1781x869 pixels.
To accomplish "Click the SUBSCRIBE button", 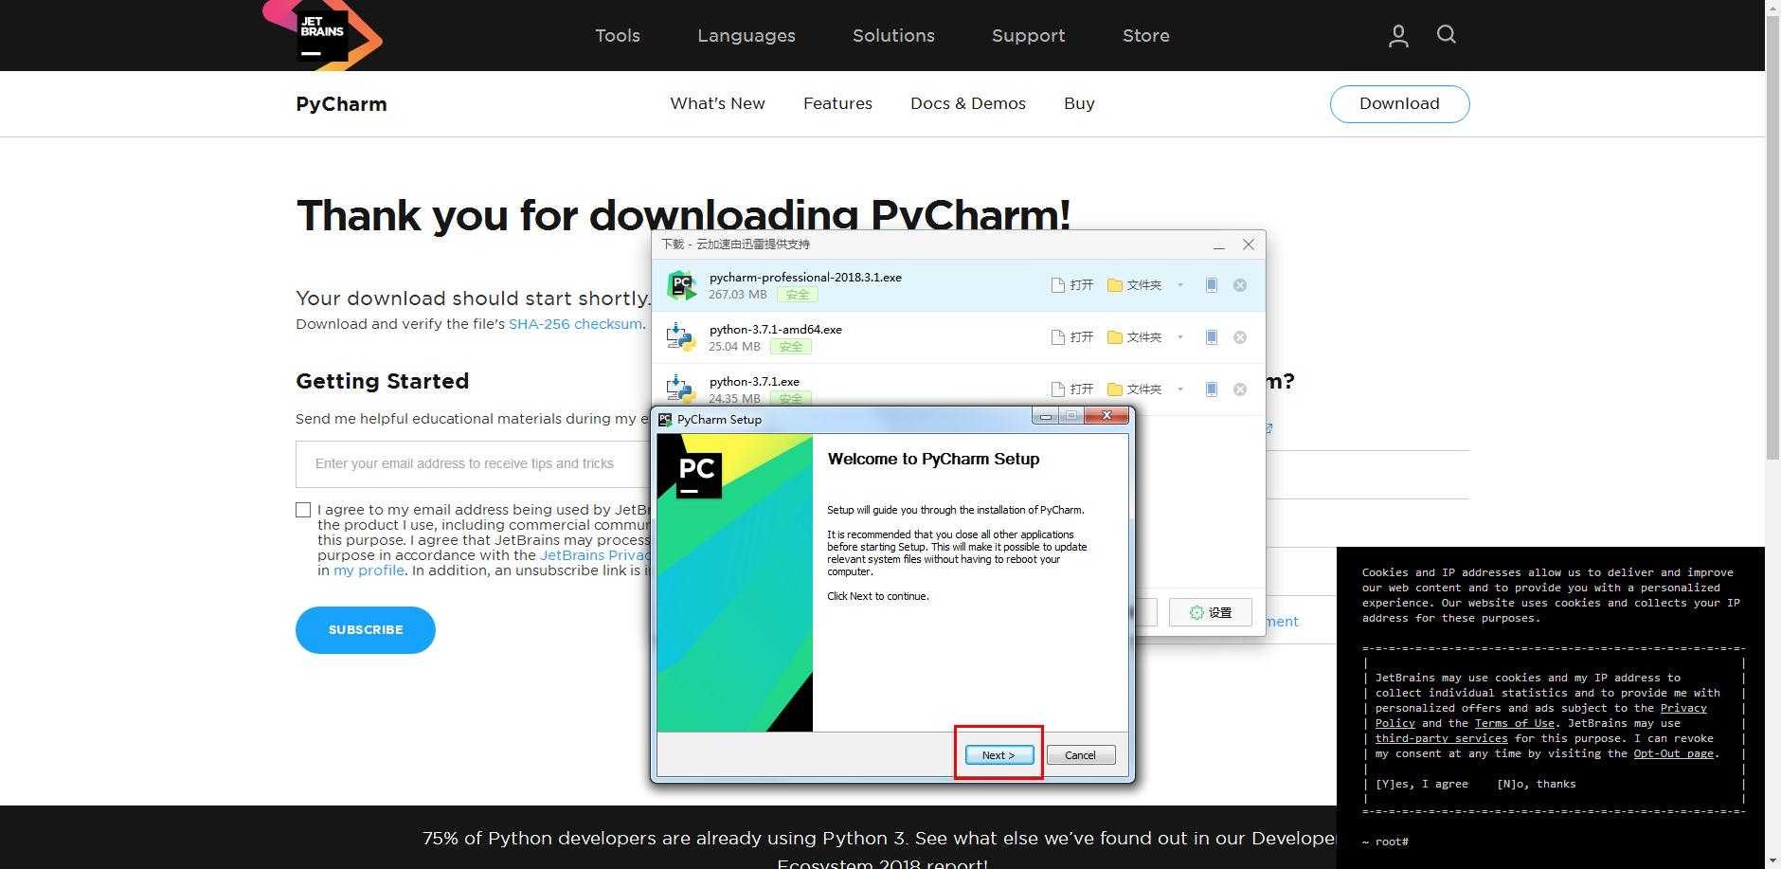I will pyautogui.click(x=366, y=630).
